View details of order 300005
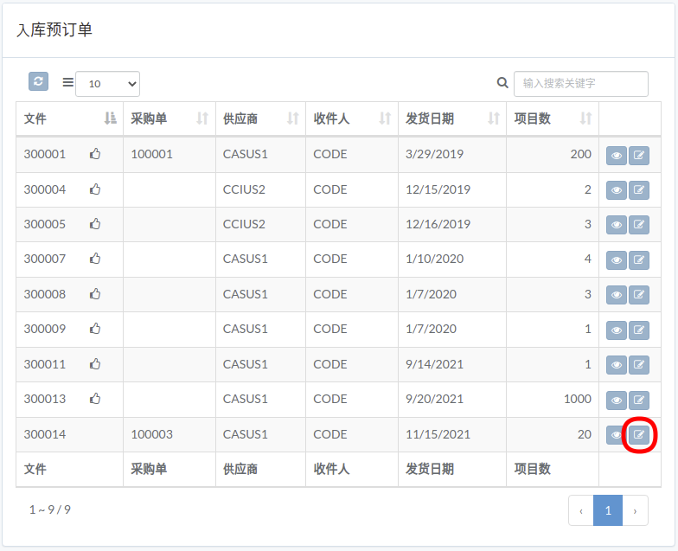678x551 pixels. pos(617,225)
